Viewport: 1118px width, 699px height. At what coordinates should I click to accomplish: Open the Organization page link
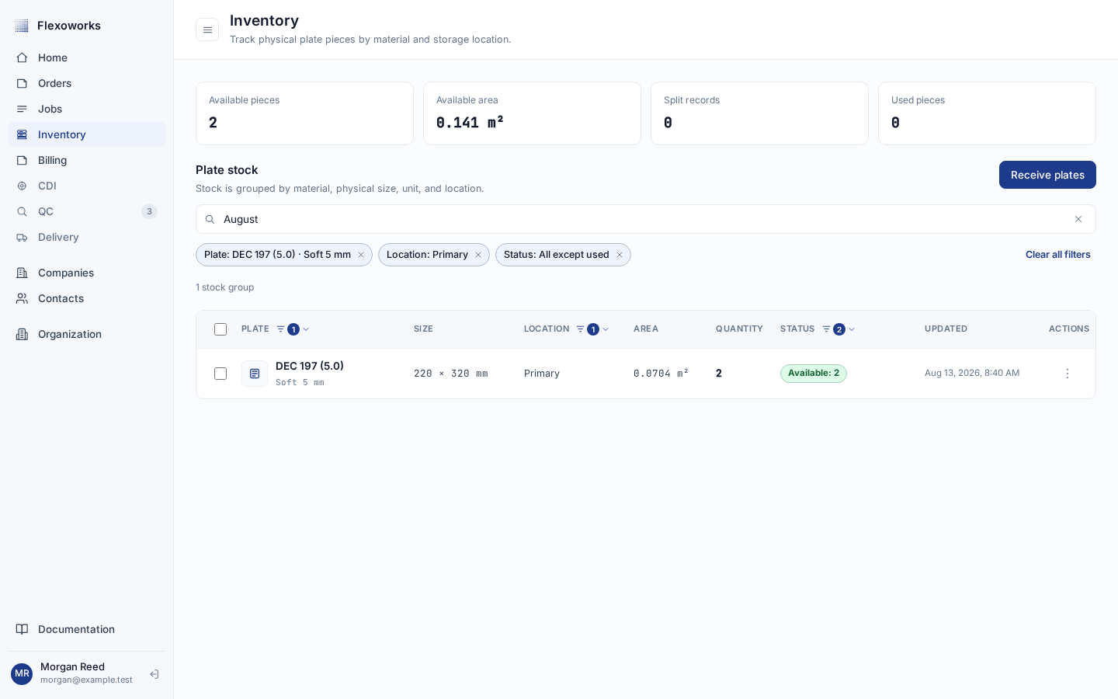point(86,334)
